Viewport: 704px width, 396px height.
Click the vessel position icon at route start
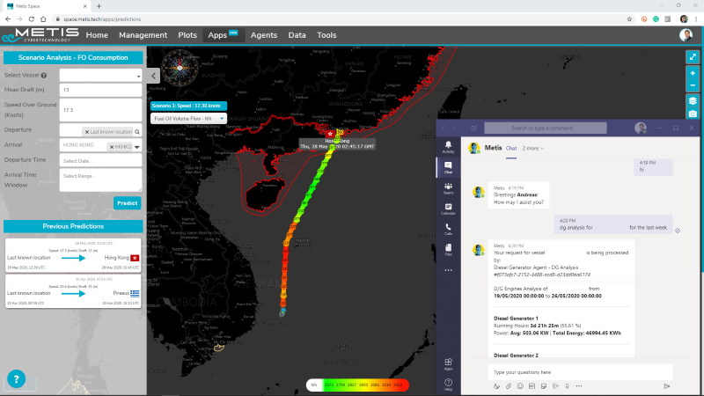[x=282, y=312]
